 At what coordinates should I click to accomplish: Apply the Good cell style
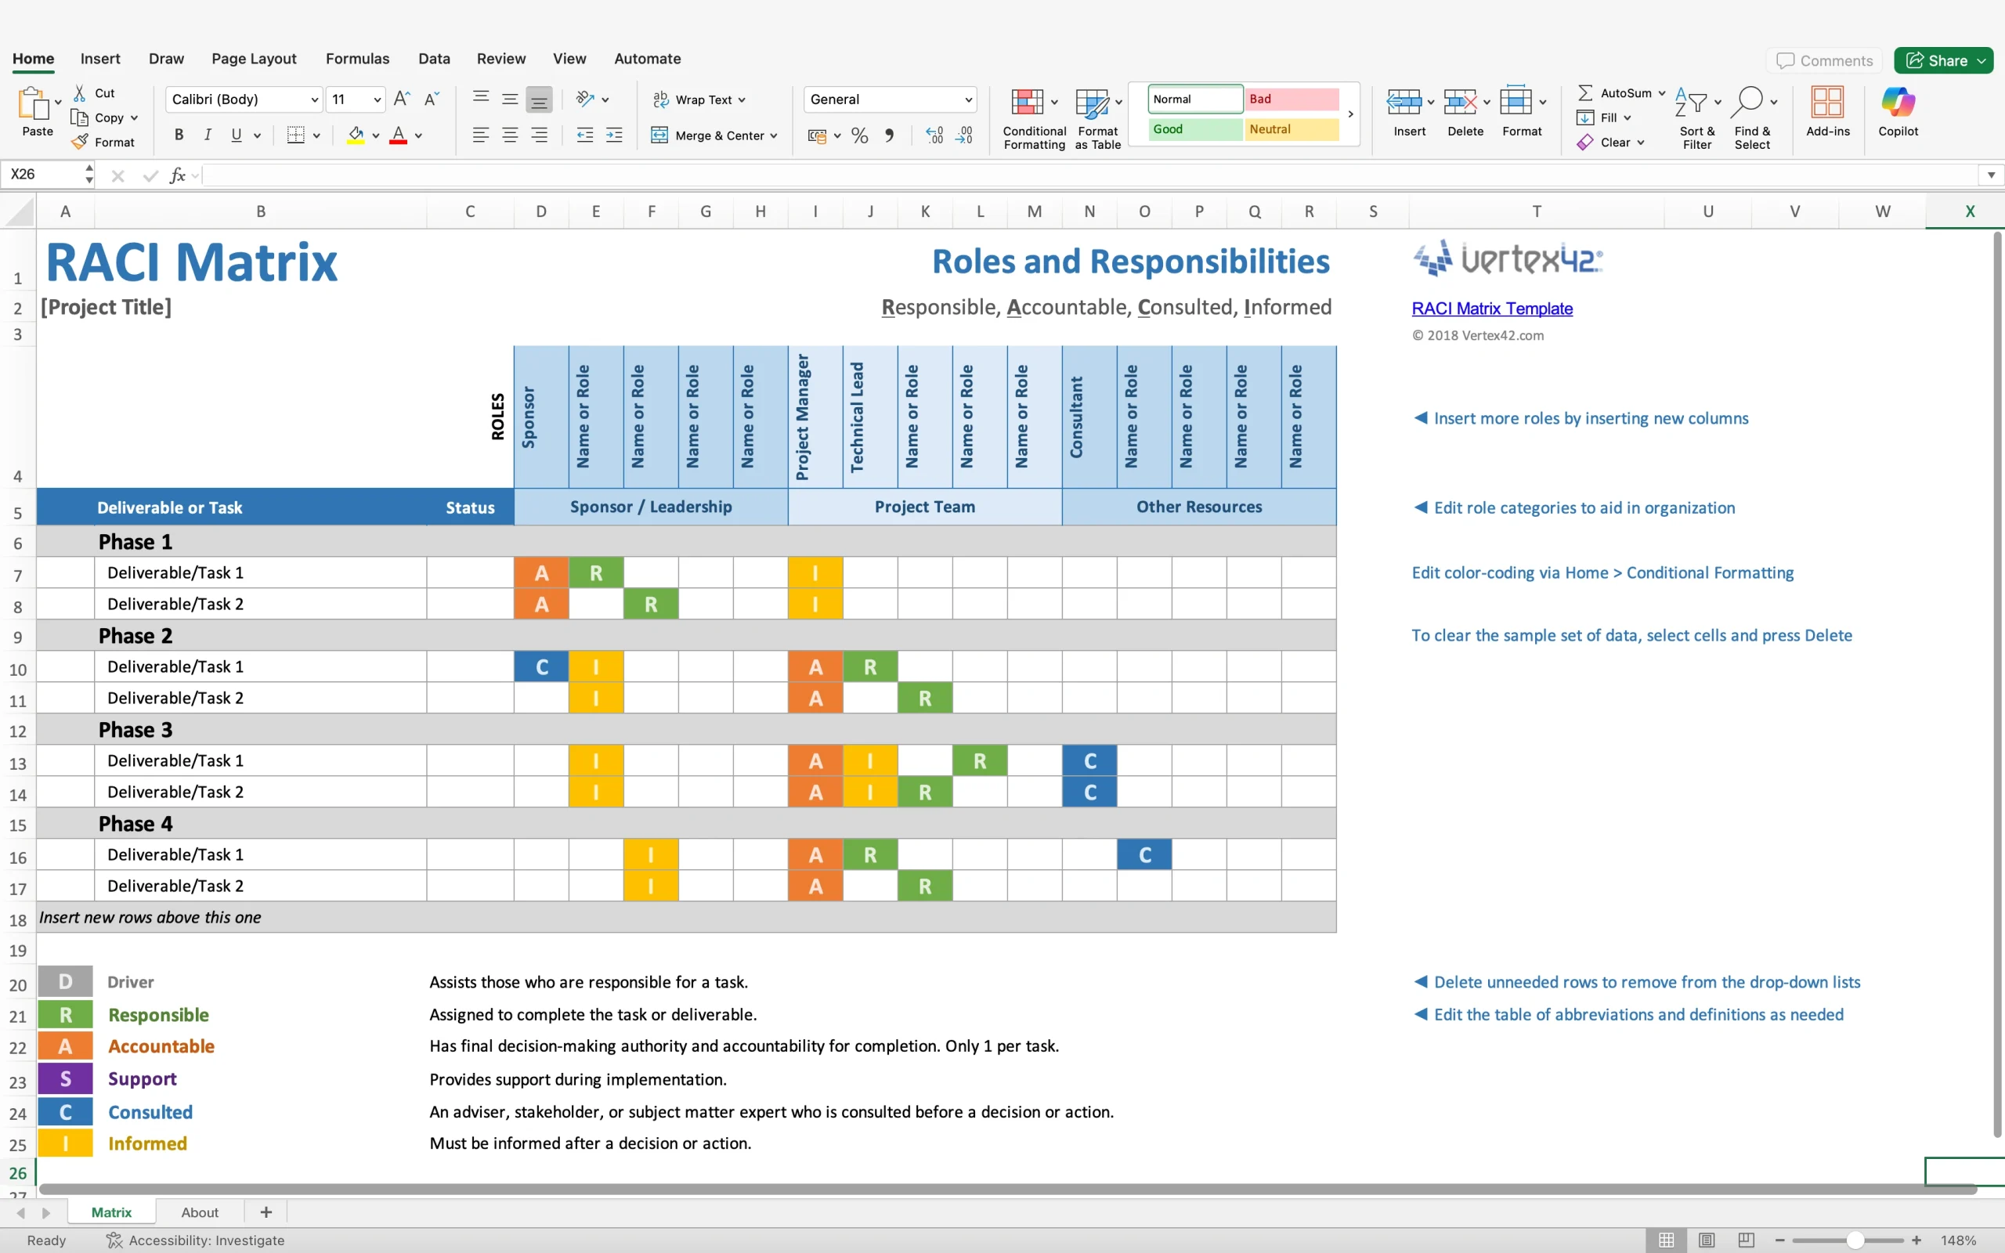tap(1194, 129)
